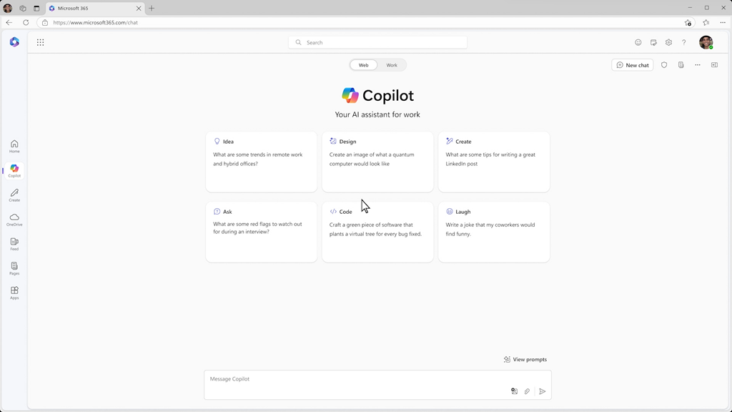Click the browser profile avatar
The height and width of the screenshot is (412, 732).
click(7, 9)
